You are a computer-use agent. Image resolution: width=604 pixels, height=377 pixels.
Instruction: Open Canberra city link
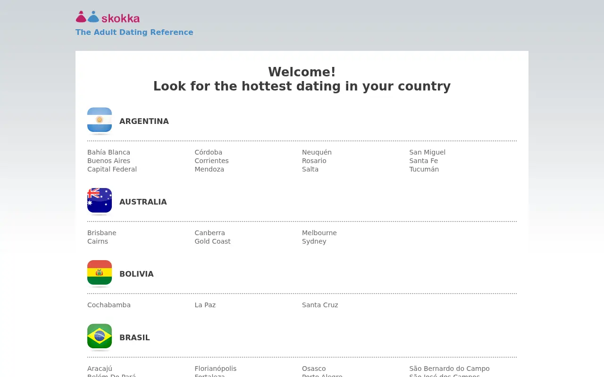pos(210,233)
